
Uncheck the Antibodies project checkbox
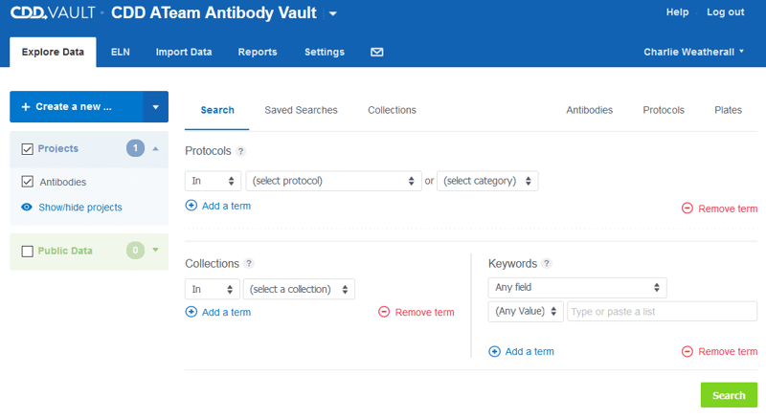[x=28, y=182]
